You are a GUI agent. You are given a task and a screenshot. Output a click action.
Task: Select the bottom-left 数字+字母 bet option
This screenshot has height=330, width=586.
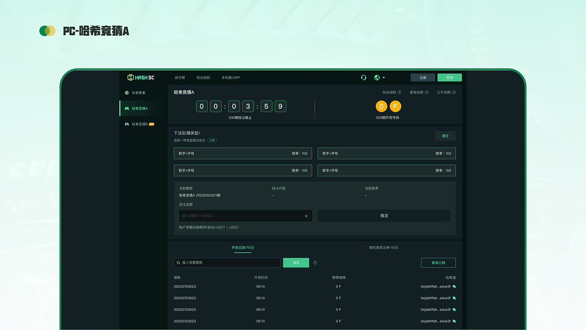pyautogui.click(x=243, y=170)
